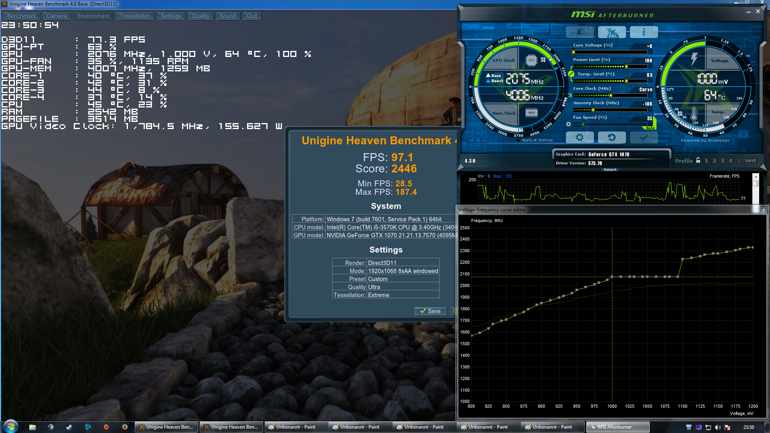Open Afterburner settings gear button
Viewport: 770px width, 433px height.
pos(580,138)
